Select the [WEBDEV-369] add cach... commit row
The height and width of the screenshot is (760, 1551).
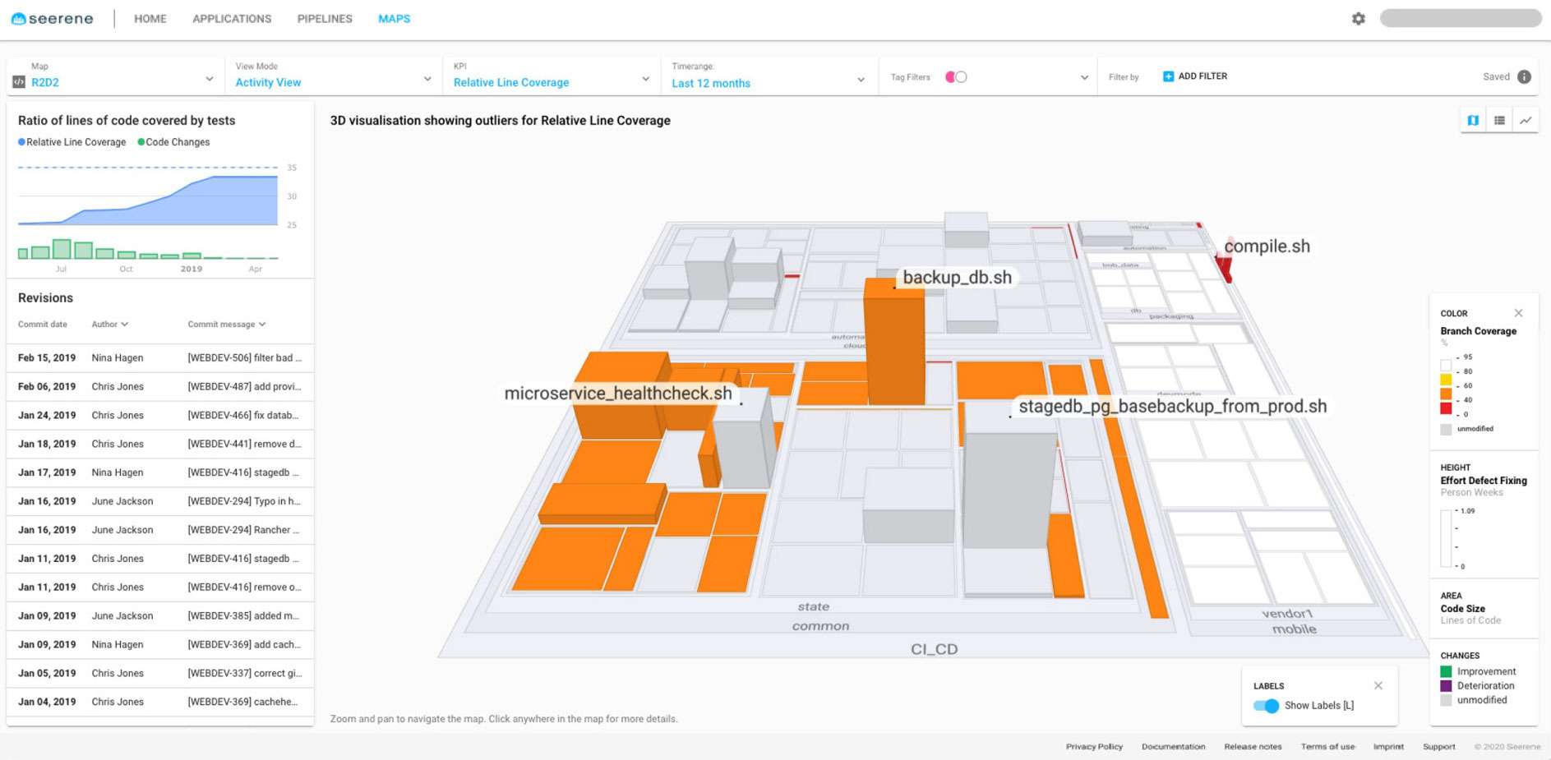(x=160, y=645)
